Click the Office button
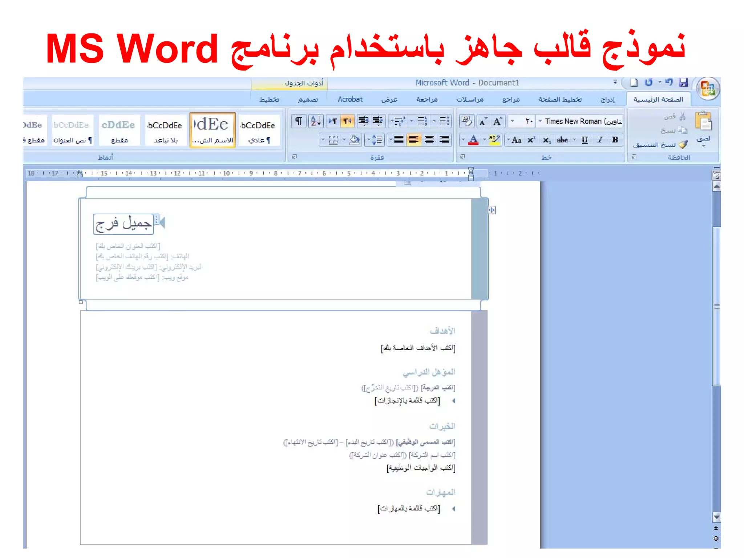This screenshot has height=558, width=744. (708, 88)
